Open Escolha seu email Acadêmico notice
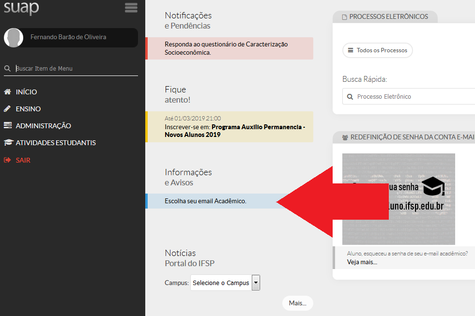The height and width of the screenshot is (316, 475). click(x=205, y=201)
